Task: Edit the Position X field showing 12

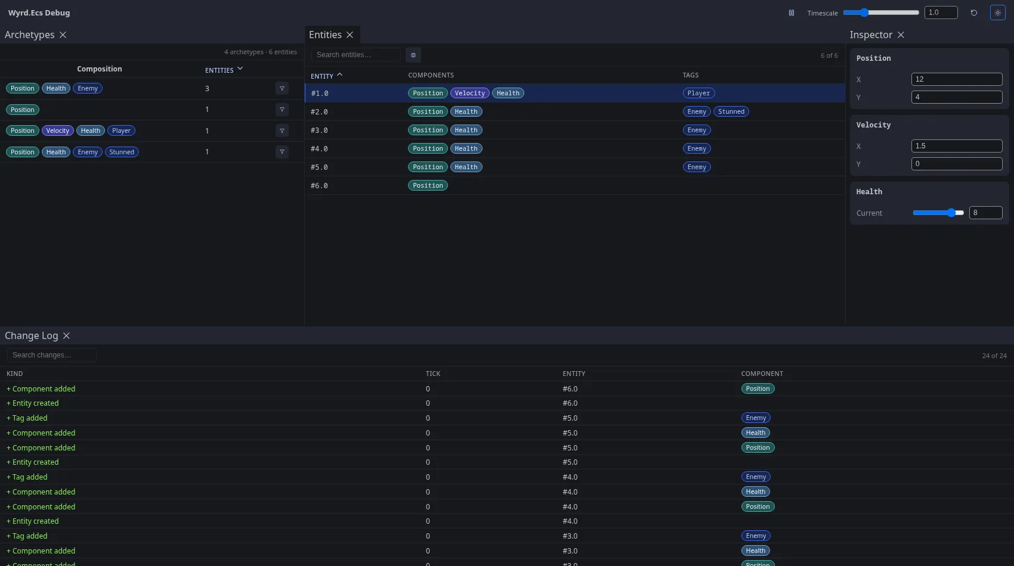Action: coord(957,79)
